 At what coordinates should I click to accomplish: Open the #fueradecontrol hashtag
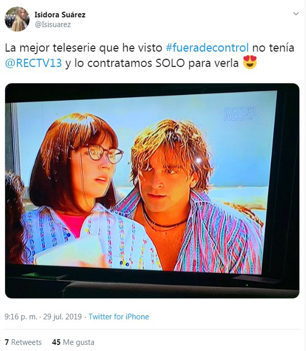coord(207,47)
